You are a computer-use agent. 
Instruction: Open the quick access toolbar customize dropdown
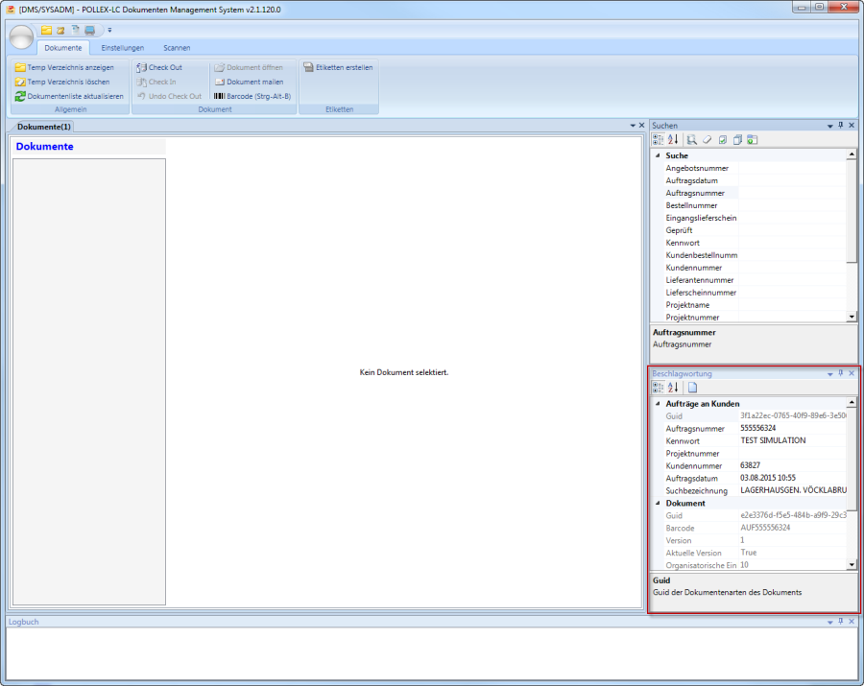point(109,31)
